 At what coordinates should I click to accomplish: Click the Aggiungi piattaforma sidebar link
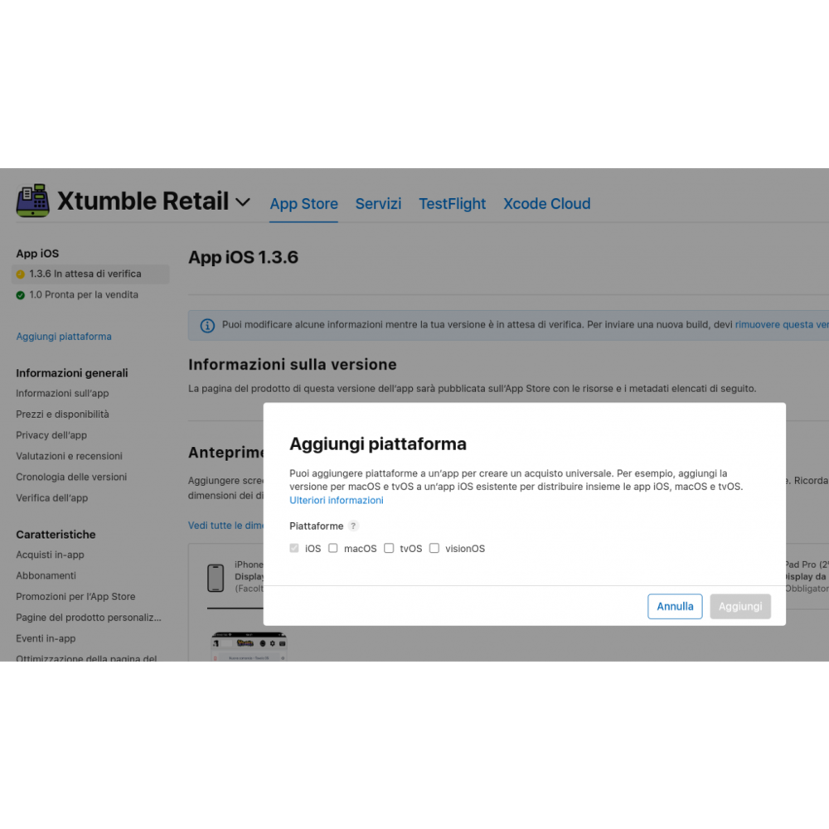pyautogui.click(x=64, y=337)
